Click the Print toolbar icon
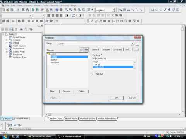This screenshot has height=139, width=186. coord(18,10)
